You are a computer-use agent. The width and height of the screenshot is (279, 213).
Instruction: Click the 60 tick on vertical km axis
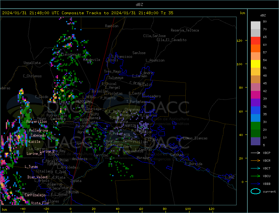click(241, 111)
